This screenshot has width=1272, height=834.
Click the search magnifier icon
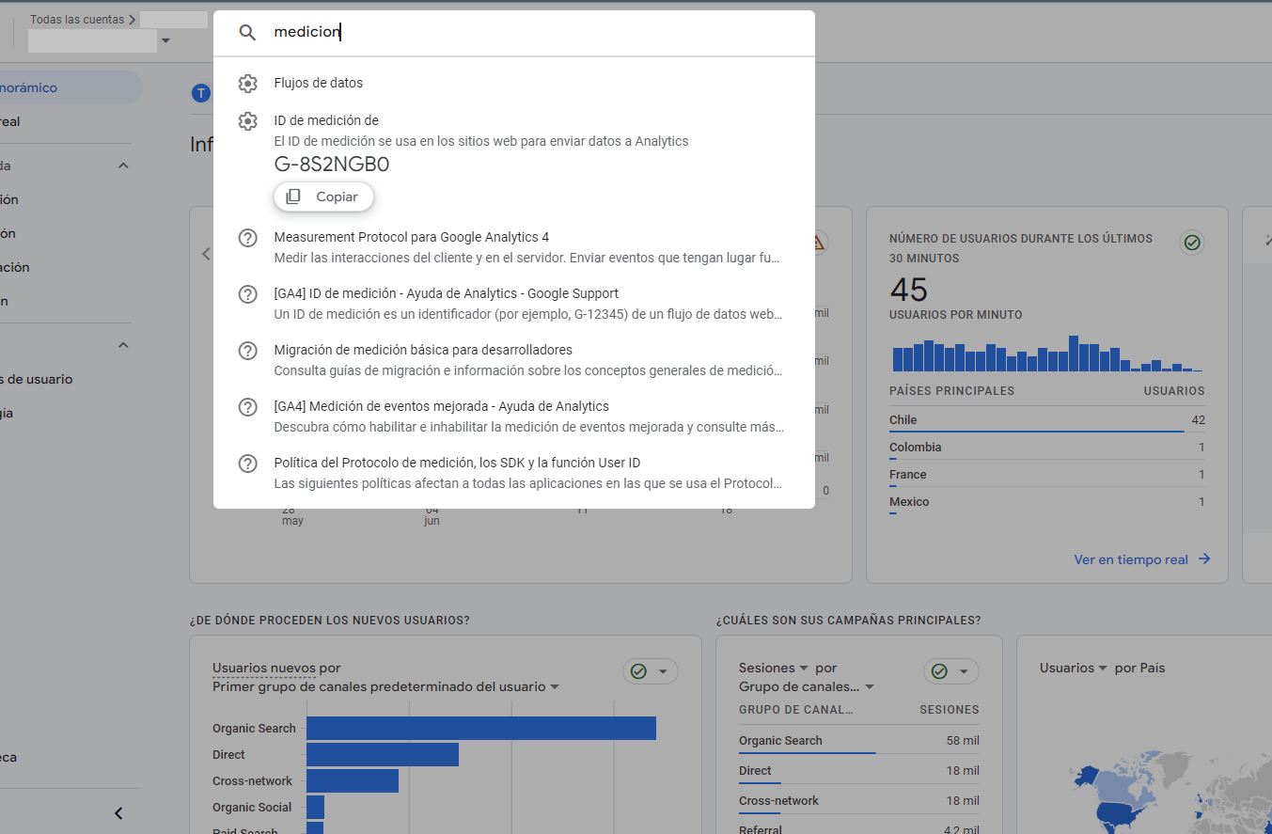pos(247,33)
